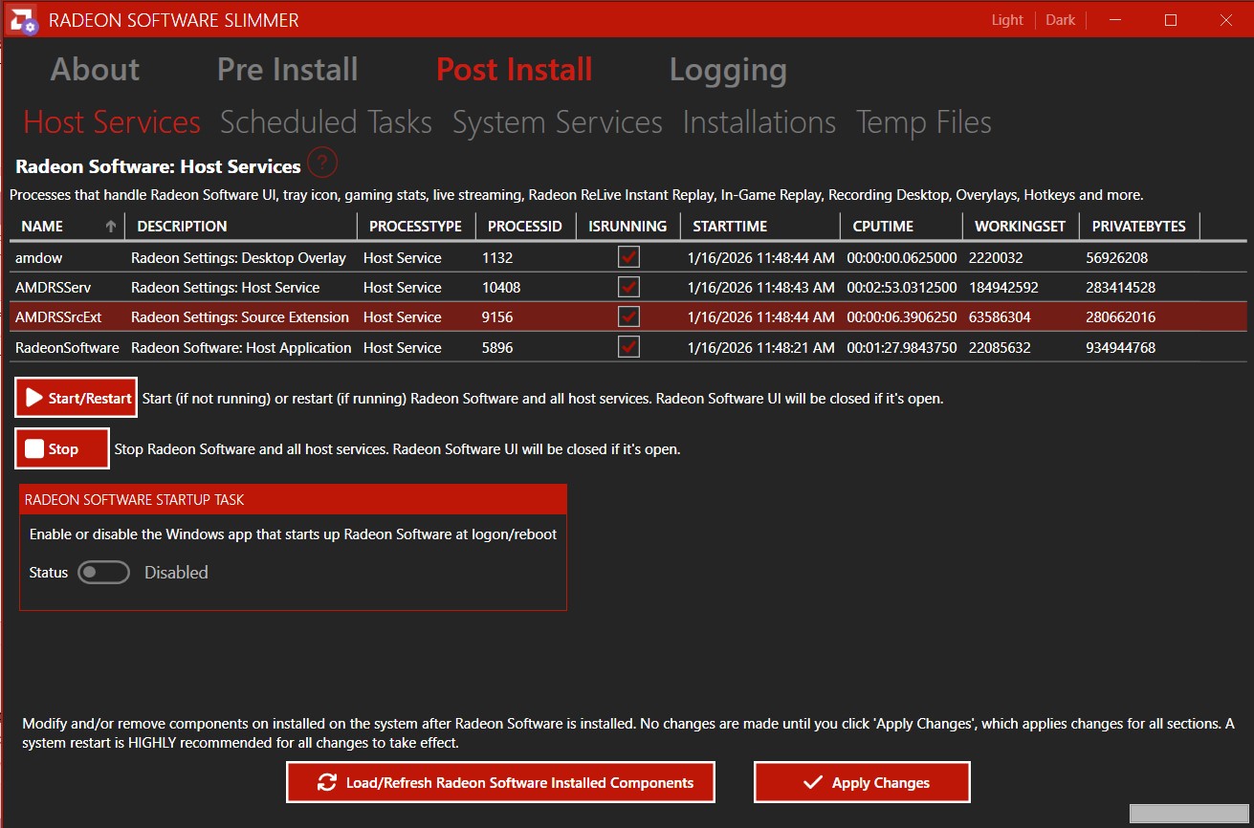Click 'Radeon Settings: Desktop Overlay' description
The height and width of the screenshot is (828, 1254).
click(238, 258)
